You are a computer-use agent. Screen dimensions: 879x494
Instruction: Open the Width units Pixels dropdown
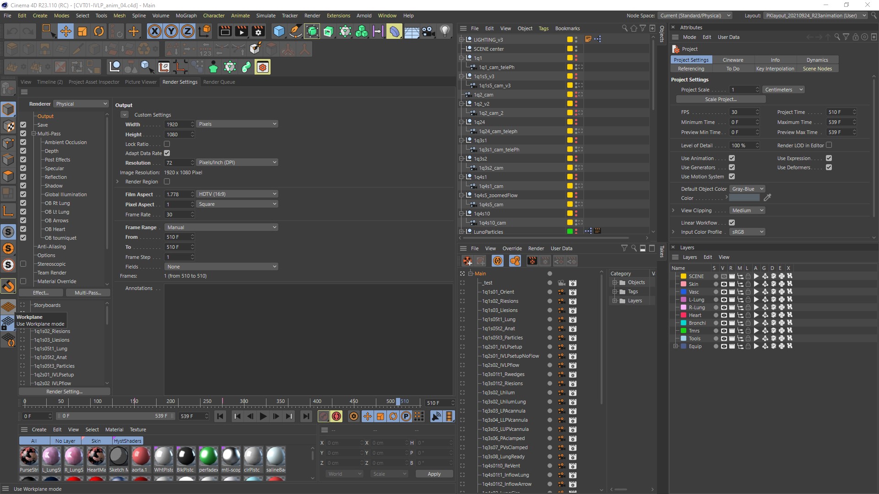click(237, 124)
